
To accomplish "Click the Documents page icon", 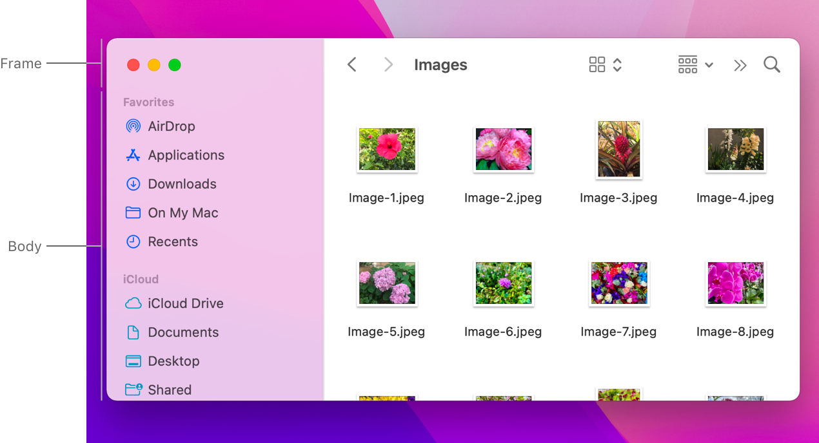I will coord(133,332).
